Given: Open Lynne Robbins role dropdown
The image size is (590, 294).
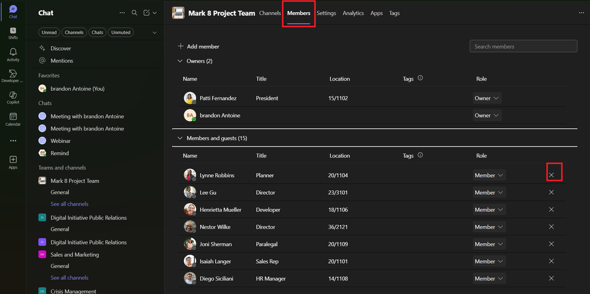Looking at the screenshot, I should coord(489,175).
